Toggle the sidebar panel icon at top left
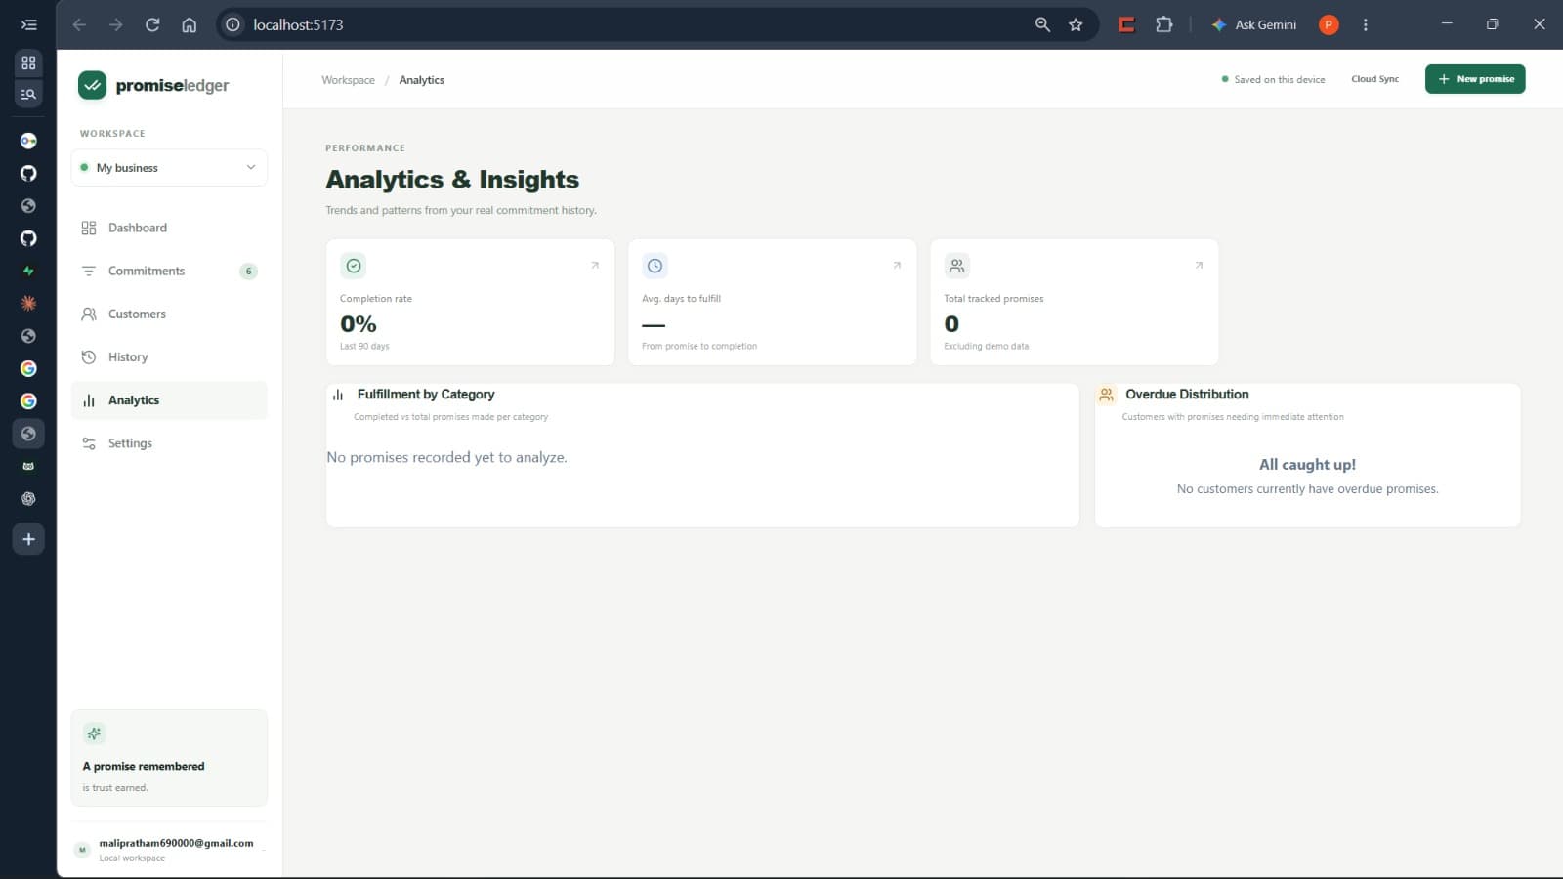 tap(28, 24)
